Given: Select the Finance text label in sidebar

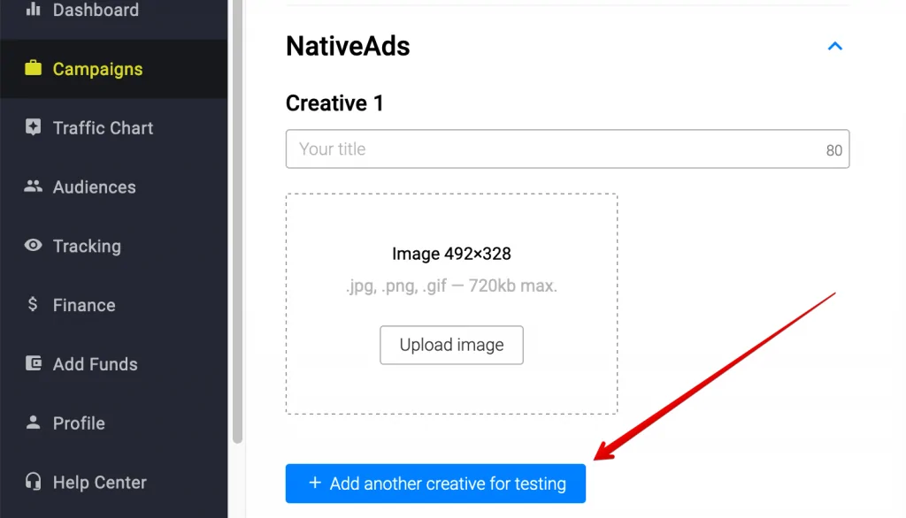Looking at the screenshot, I should [84, 305].
